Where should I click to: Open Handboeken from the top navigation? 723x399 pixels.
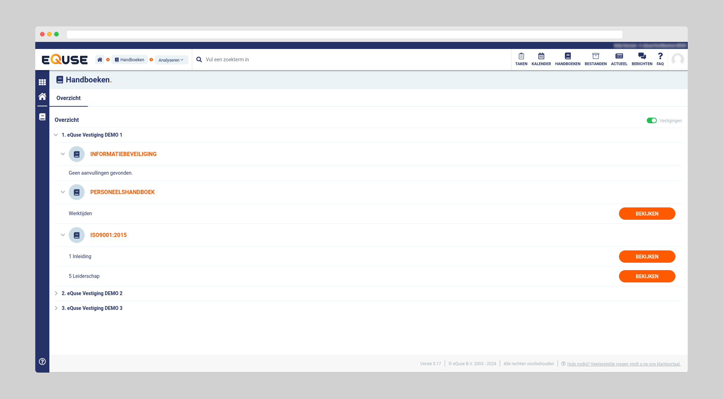click(567, 59)
